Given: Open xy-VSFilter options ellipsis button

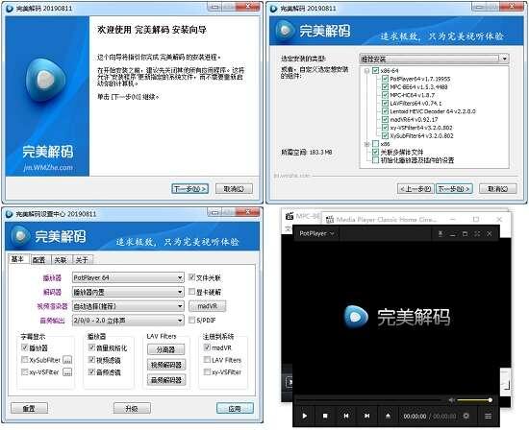Looking at the screenshot, I should click(x=67, y=372).
